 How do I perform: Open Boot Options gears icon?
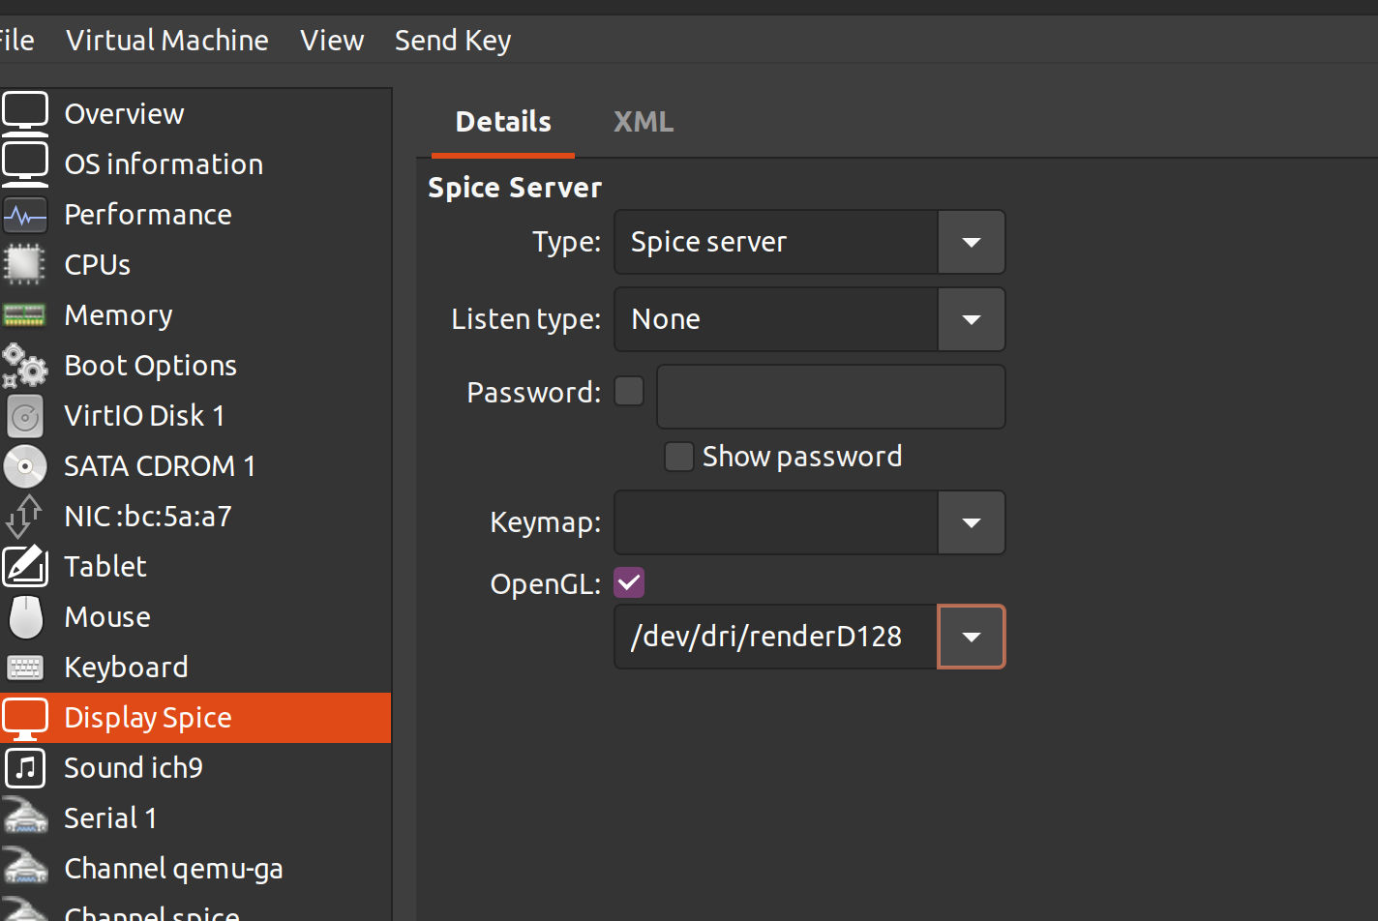(25, 366)
